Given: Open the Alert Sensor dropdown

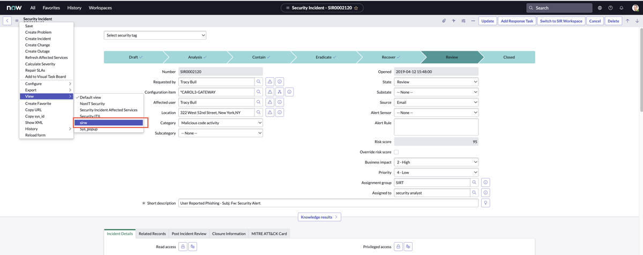Looking at the screenshot, I should [436, 112].
